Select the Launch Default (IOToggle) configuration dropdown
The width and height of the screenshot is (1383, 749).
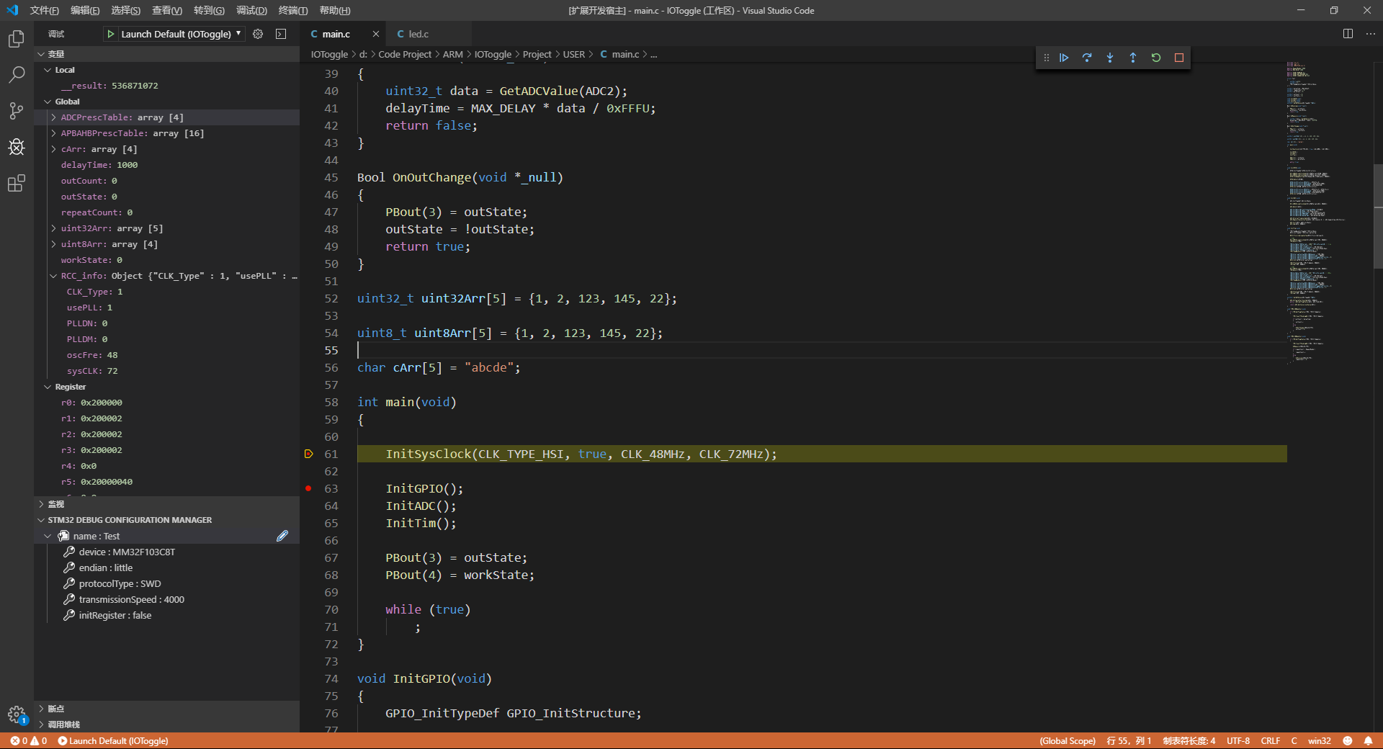182,34
